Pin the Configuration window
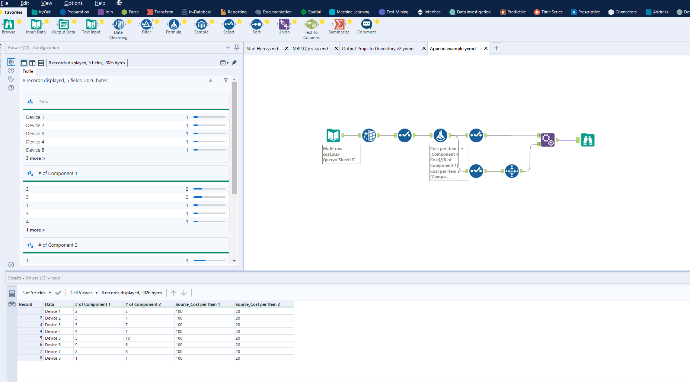 click(x=237, y=48)
